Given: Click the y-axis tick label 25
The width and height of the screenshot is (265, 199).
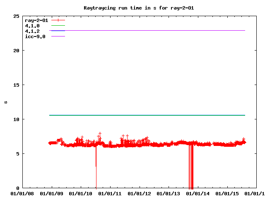Looking at the screenshot, I should pos(16,16).
